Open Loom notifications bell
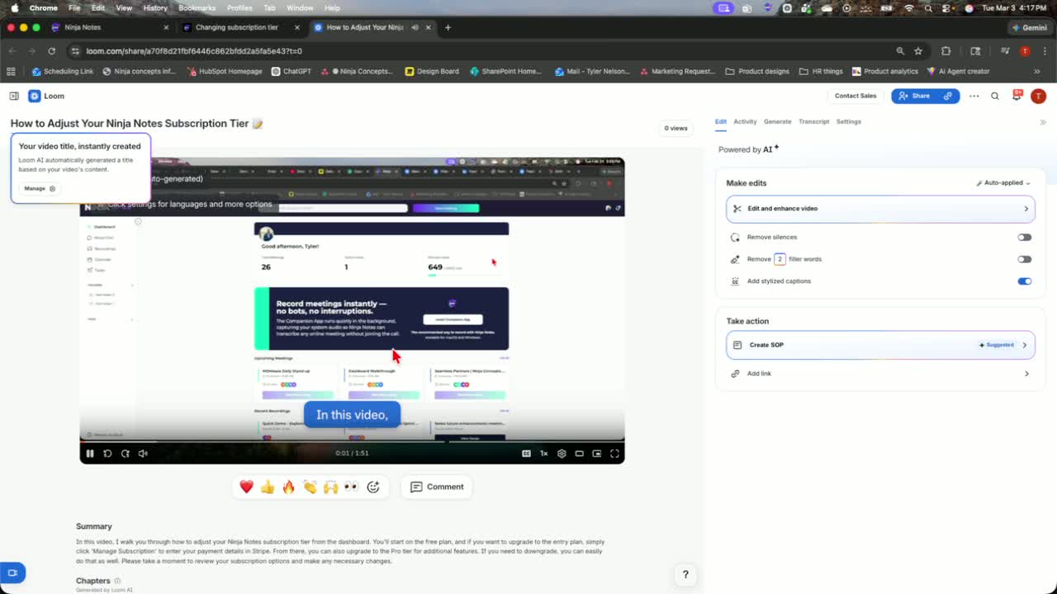 tap(1017, 96)
